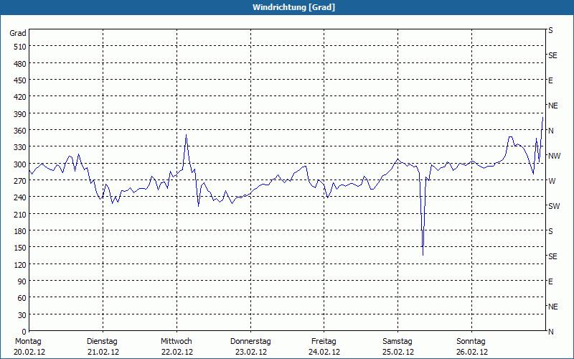The height and width of the screenshot is (359, 574).
Task: Select the 390 y-axis value
Action: (x=20, y=114)
